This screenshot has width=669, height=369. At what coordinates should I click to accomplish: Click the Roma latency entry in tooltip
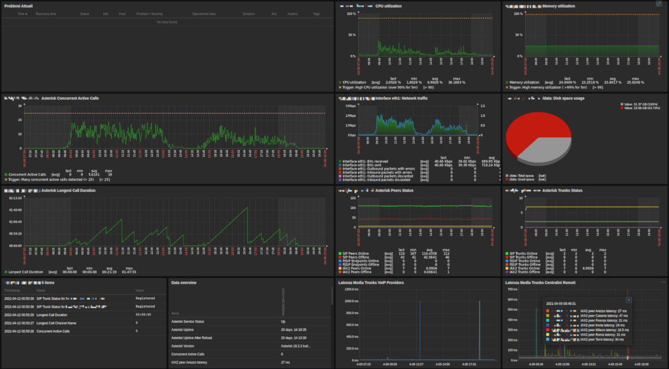point(602,334)
